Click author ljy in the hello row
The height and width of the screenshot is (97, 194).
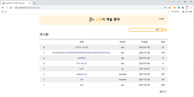click(123, 69)
